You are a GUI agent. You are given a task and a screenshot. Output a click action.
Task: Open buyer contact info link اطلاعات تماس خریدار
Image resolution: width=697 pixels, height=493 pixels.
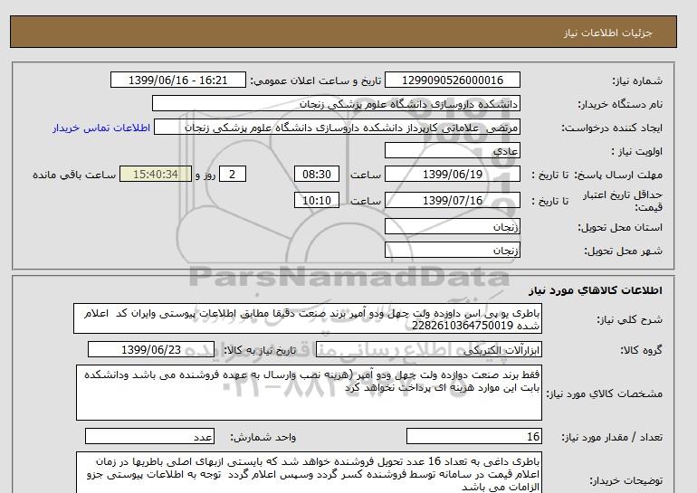pyautogui.click(x=101, y=128)
